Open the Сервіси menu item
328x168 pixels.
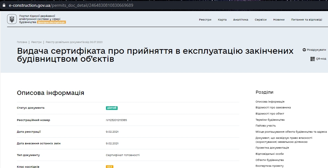tap(261, 20)
